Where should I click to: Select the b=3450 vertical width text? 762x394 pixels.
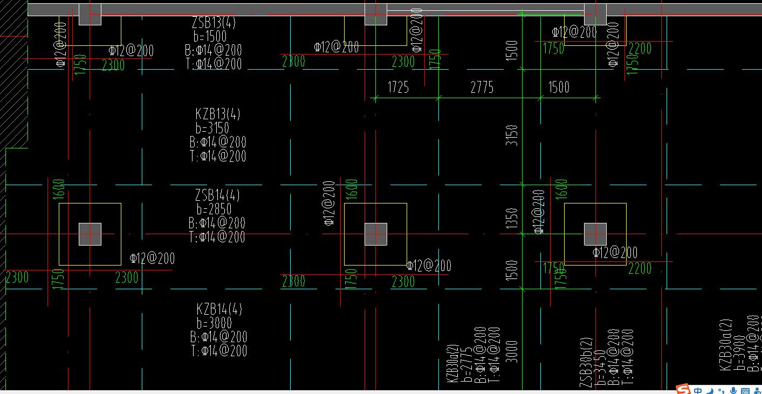(x=600, y=368)
